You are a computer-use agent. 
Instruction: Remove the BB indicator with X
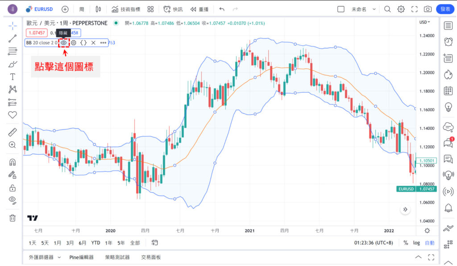93,43
